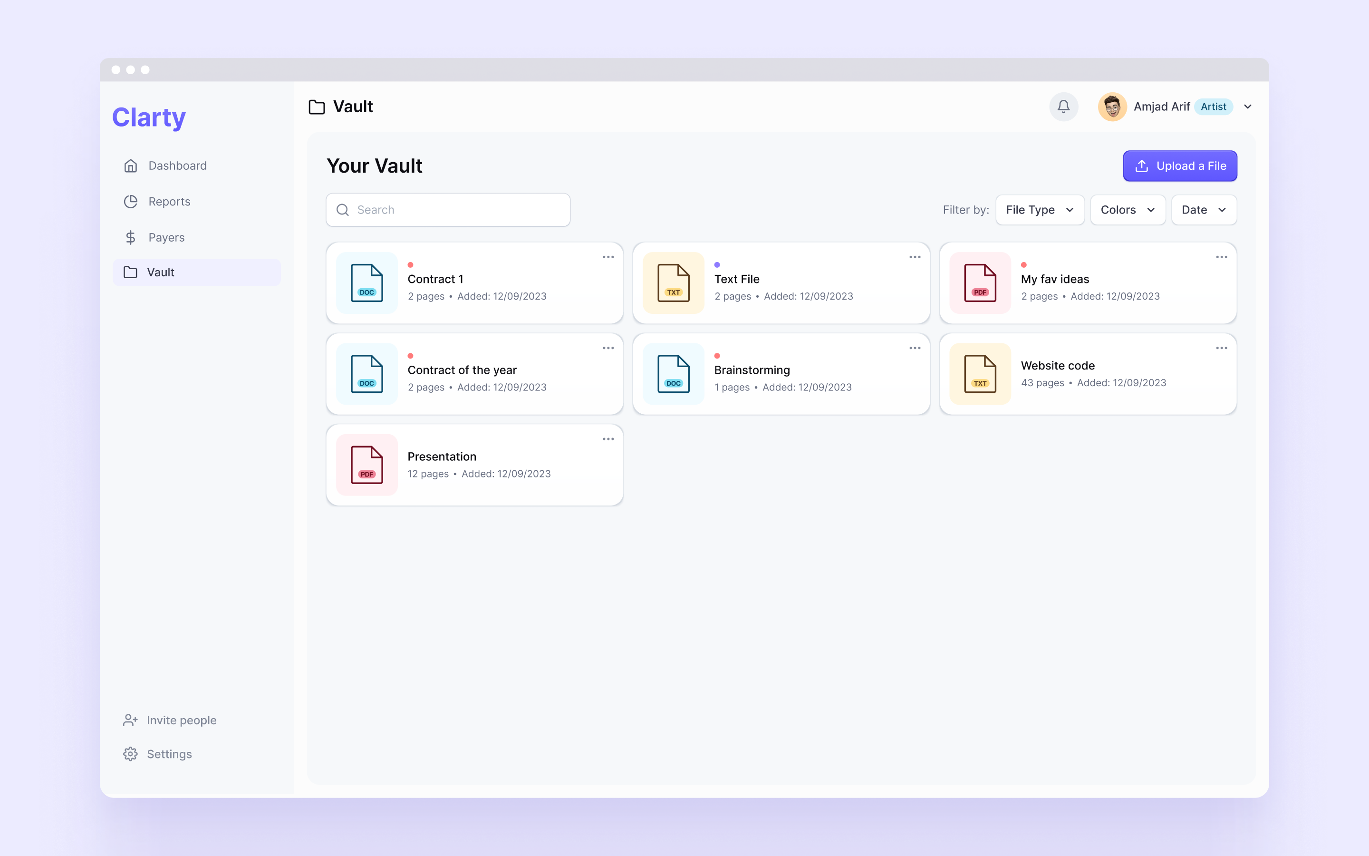Click '12 pages' on Presentation card
The height and width of the screenshot is (856, 1369).
tap(428, 475)
